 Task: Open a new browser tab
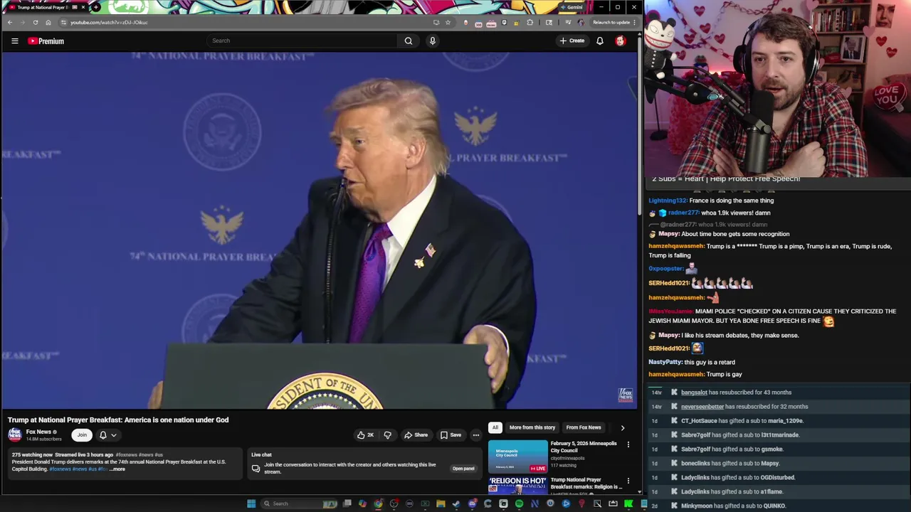click(x=96, y=7)
